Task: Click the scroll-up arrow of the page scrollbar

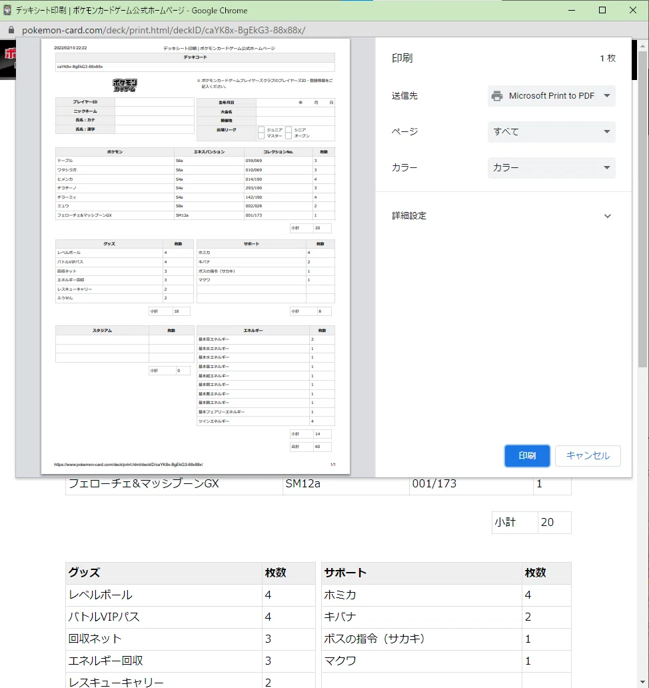Action: [642, 45]
